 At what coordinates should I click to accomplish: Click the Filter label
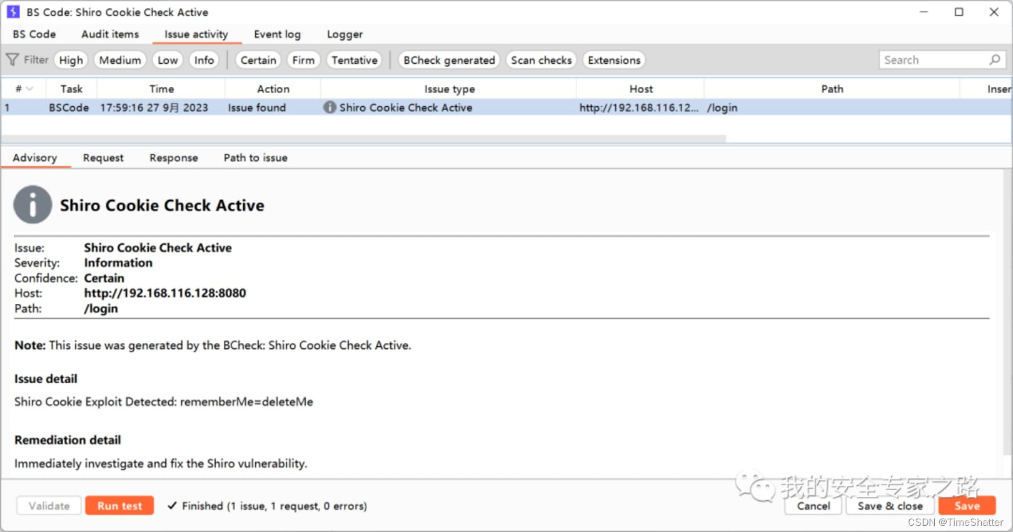pos(36,60)
